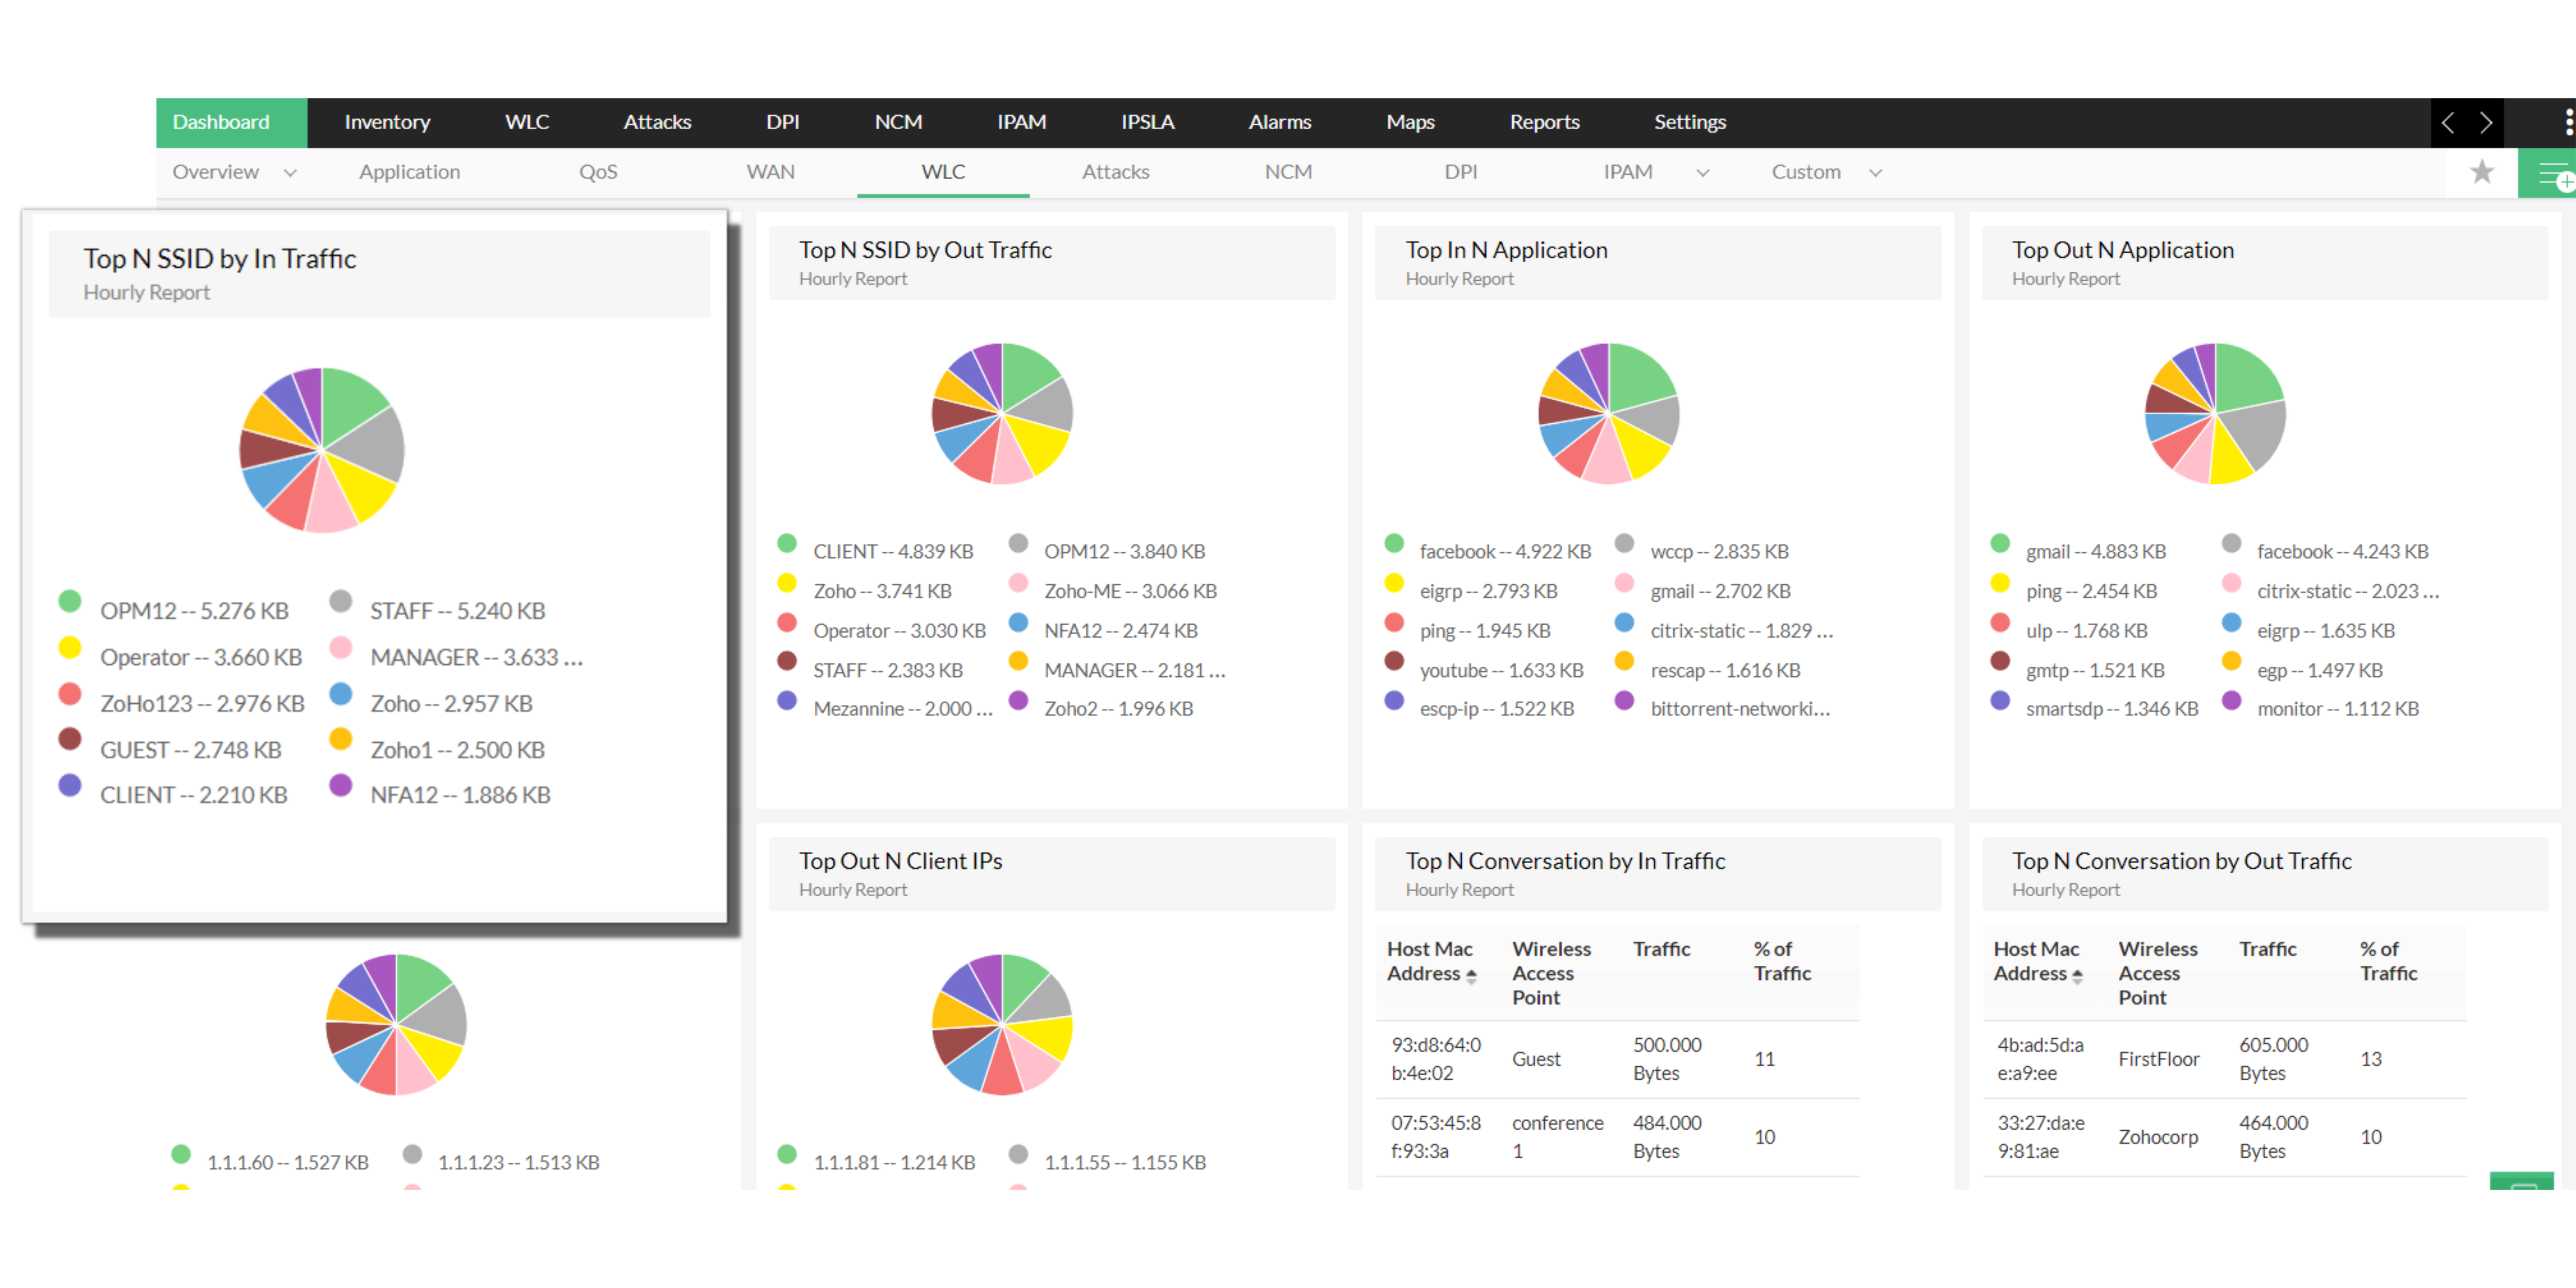Expand the IPAM sub-tab dropdown

click(x=1703, y=172)
